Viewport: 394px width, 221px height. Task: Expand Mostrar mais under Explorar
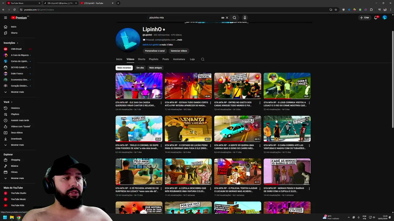point(18,178)
